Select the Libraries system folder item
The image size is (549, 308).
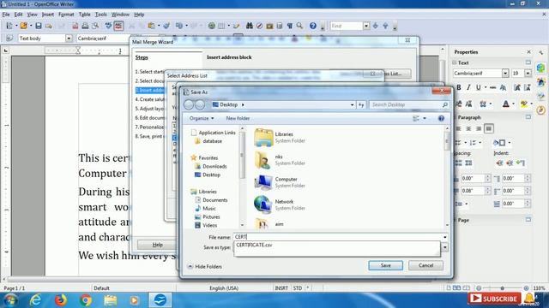click(x=281, y=137)
